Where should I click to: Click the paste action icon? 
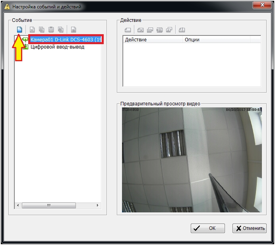[159, 30]
